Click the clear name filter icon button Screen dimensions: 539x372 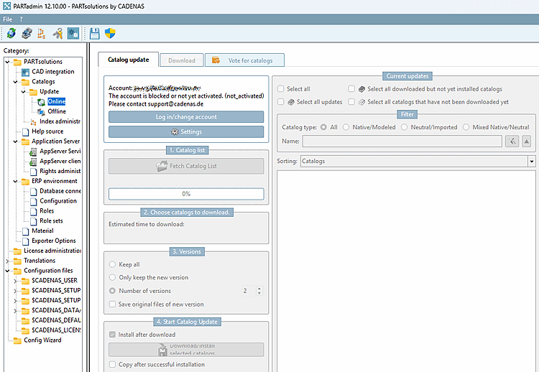pos(512,141)
